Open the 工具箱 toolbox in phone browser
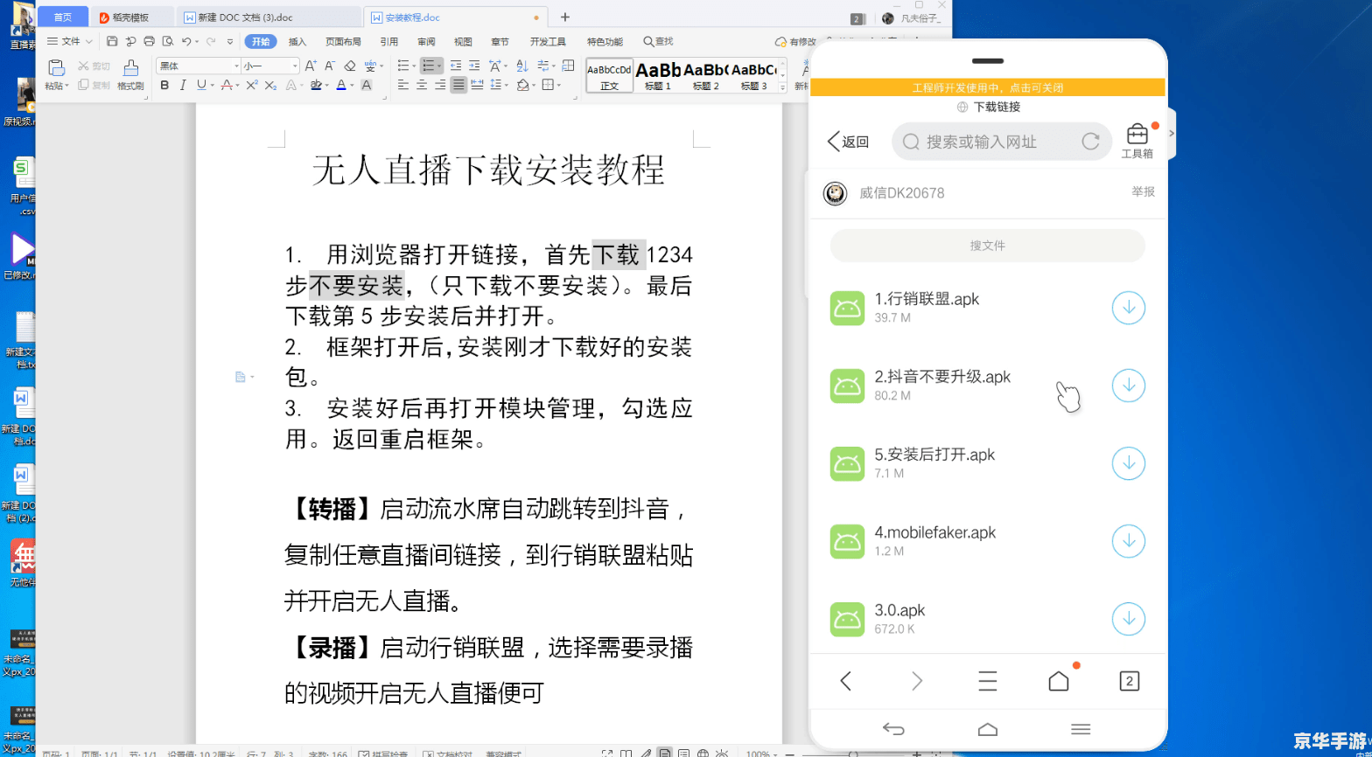Screen dimensions: 1372x757 point(1137,141)
